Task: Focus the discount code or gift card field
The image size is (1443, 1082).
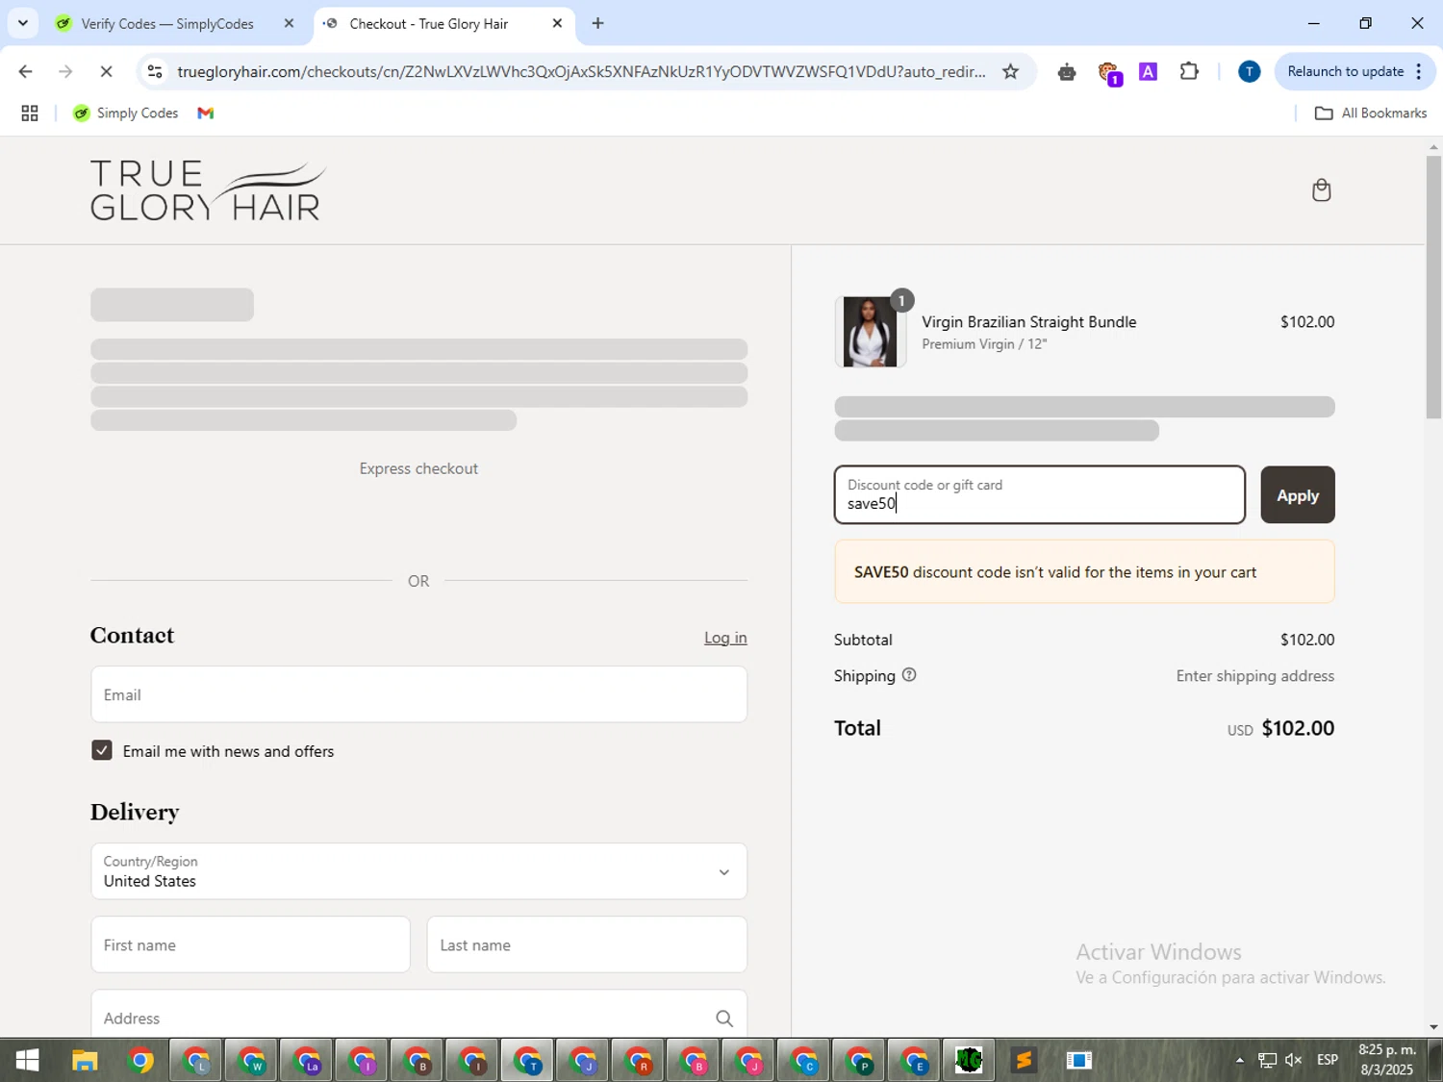Action: click(1039, 495)
